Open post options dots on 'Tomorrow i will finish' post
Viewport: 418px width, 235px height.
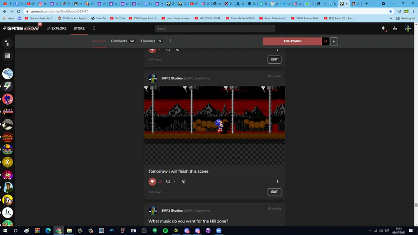coord(277,182)
